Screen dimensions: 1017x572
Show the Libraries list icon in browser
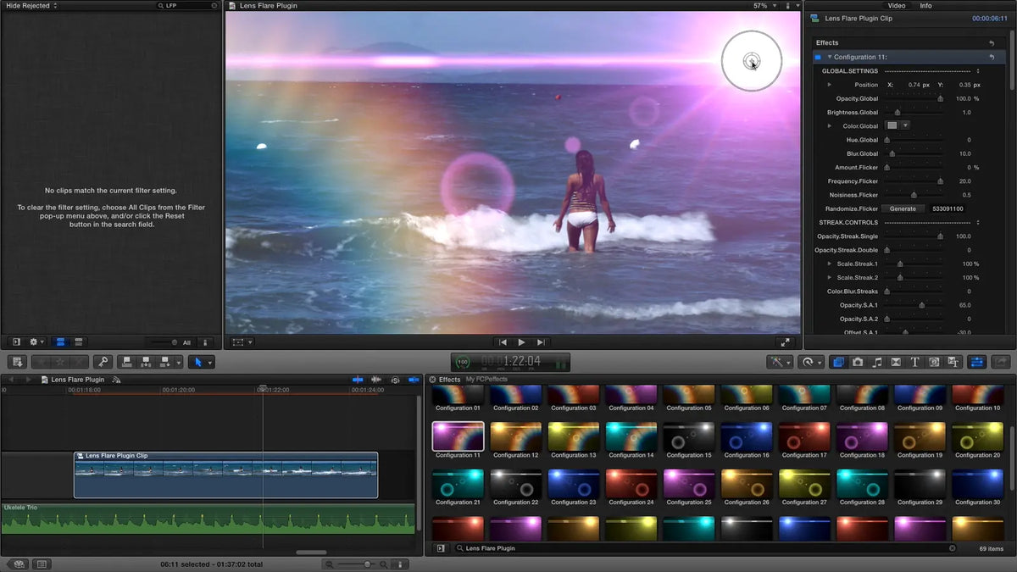(15, 342)
